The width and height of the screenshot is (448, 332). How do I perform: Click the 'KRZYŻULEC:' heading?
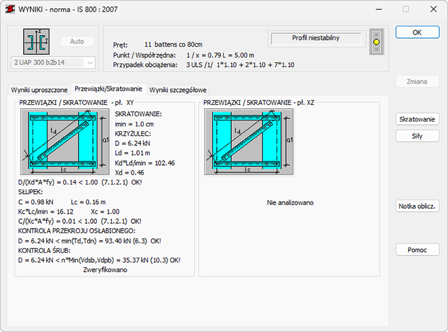(133, 134)
